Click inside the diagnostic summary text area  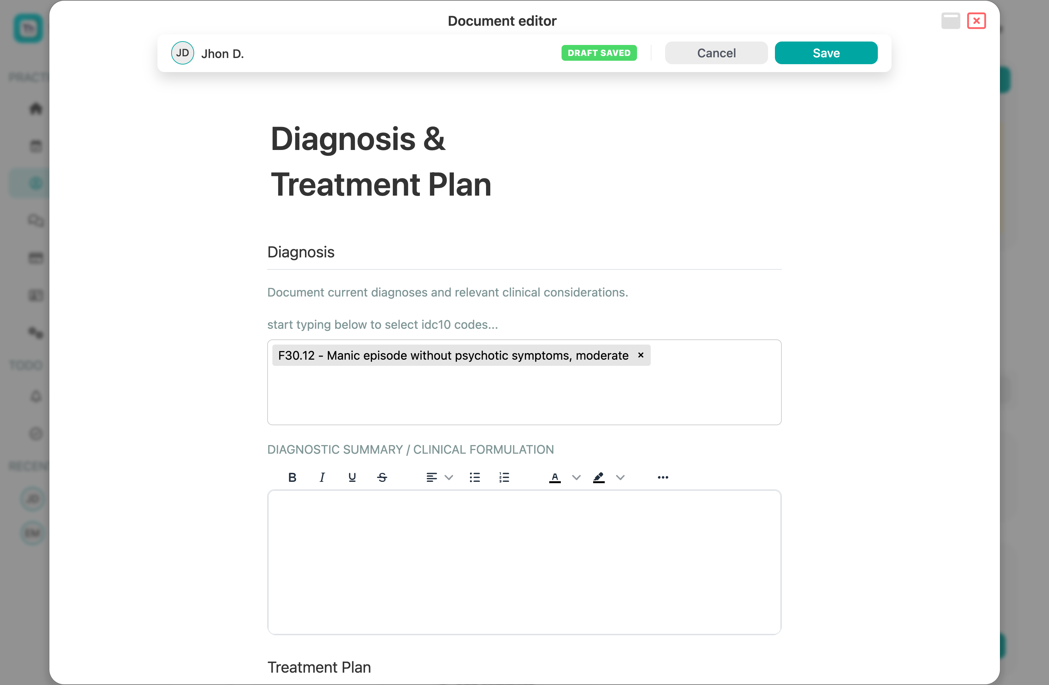523,562
